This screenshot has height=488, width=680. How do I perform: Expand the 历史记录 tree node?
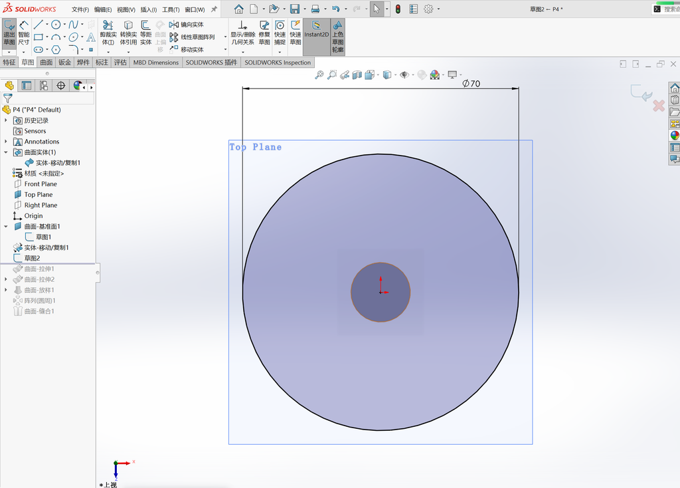click(5, 120)
